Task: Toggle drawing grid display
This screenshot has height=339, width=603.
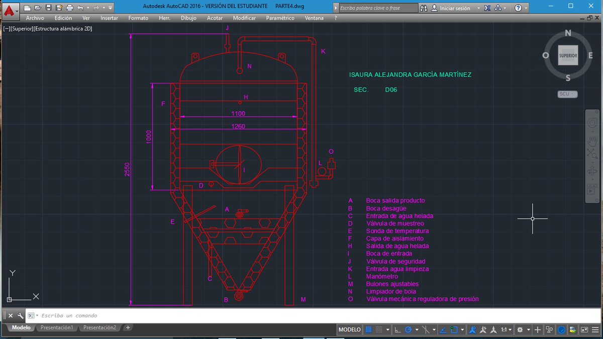Action: (368, 329)
